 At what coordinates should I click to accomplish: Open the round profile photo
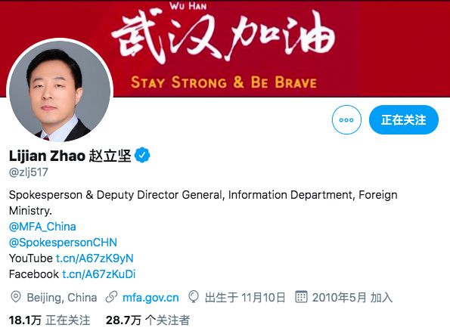[60, 91]
